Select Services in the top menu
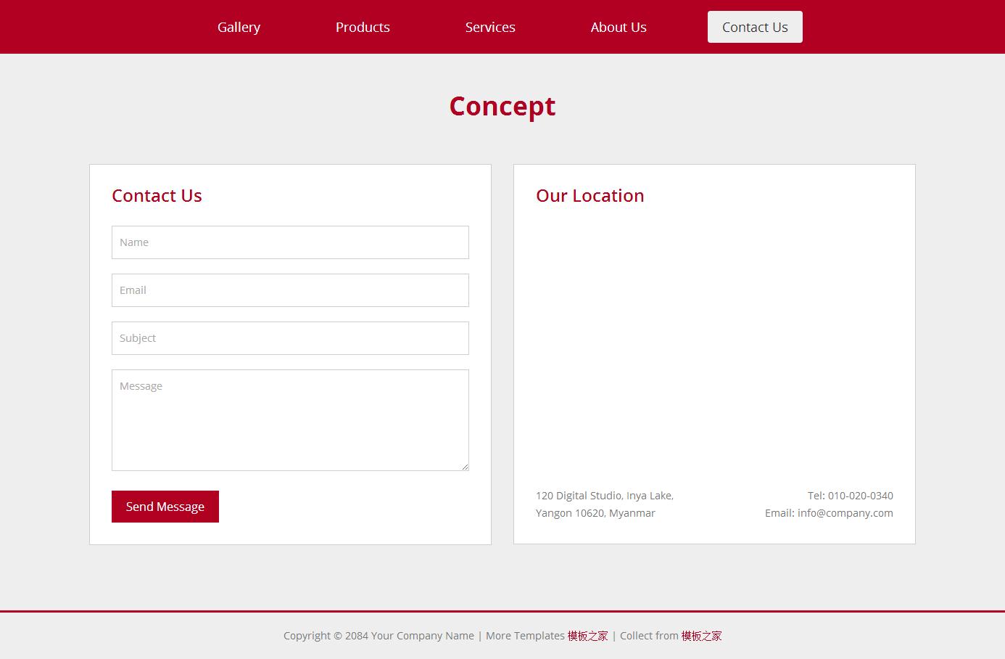This screenshot has height=659, width=1005. tap(490, 27)
